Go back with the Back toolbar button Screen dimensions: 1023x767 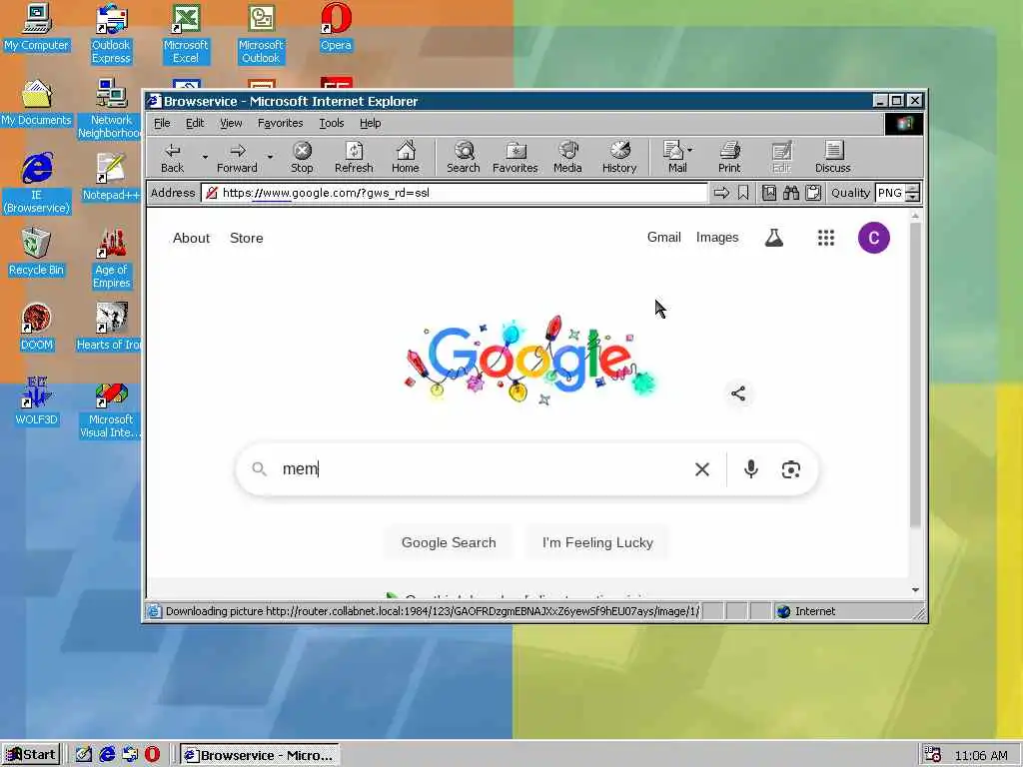[172, 158]
